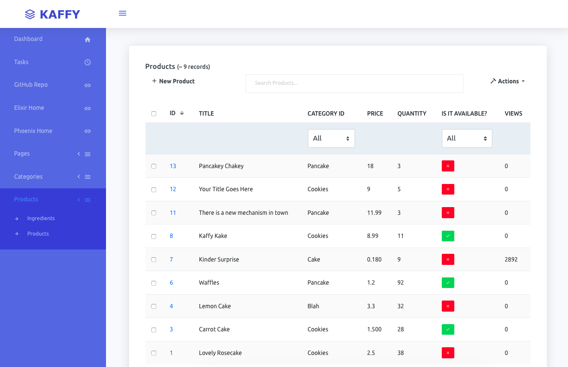Open the Category ID filter dropdown

(331, 138)
